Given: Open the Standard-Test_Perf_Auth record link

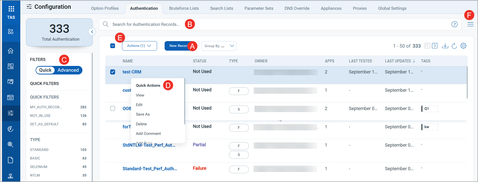Looking at the screenshot, I should pos(150,169).
